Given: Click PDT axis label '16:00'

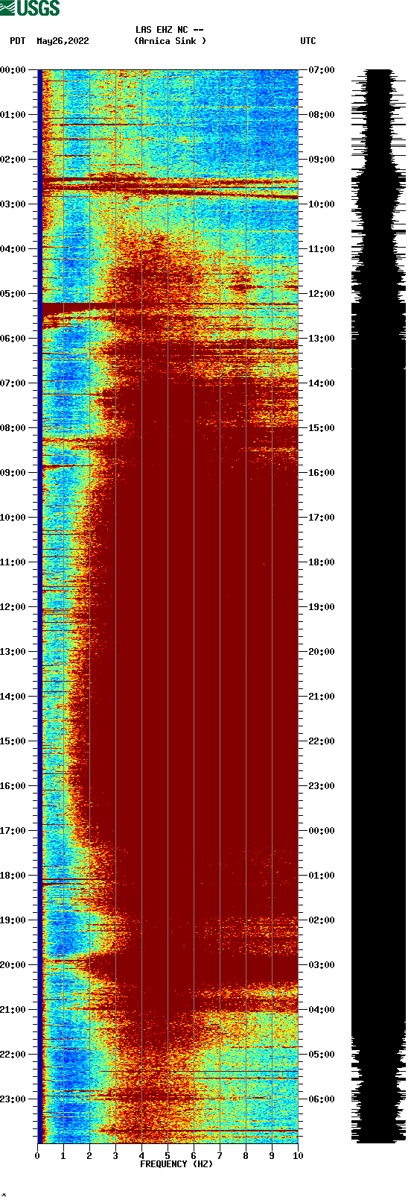Looking at the screenshot, I should pyautogui.click(x=13, y=786).
